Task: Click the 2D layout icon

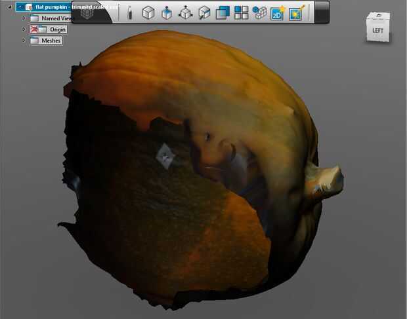Action: tap(277, 13)
